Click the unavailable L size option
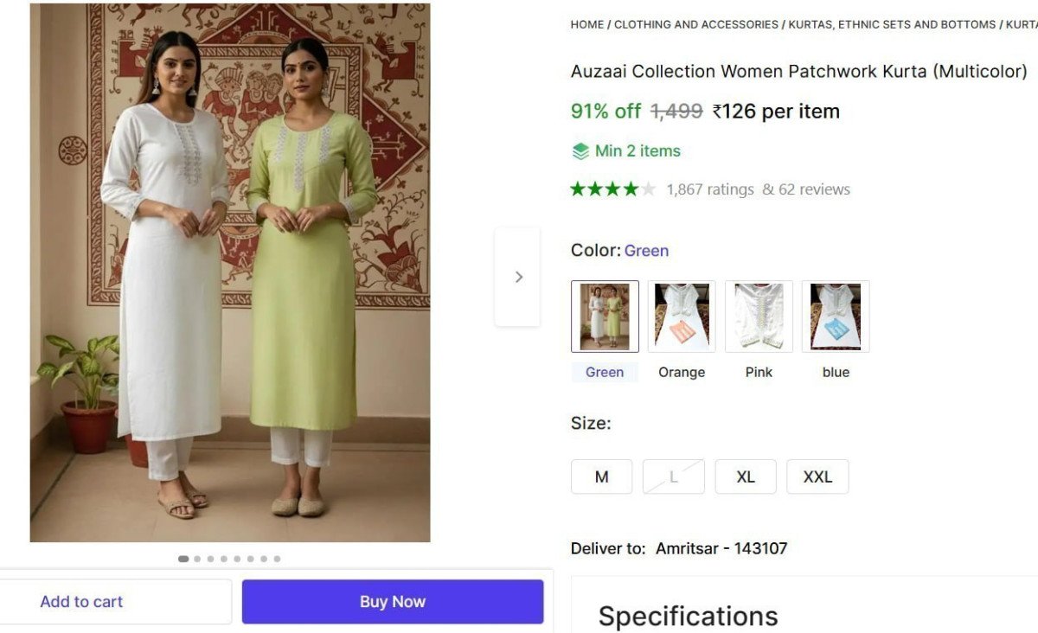The height and width of the screenshot is (633, 1038). [674, 476]
